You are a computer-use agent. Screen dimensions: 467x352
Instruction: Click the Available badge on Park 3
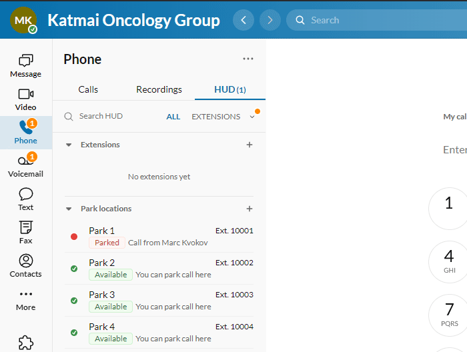click(x=111, y=307)
